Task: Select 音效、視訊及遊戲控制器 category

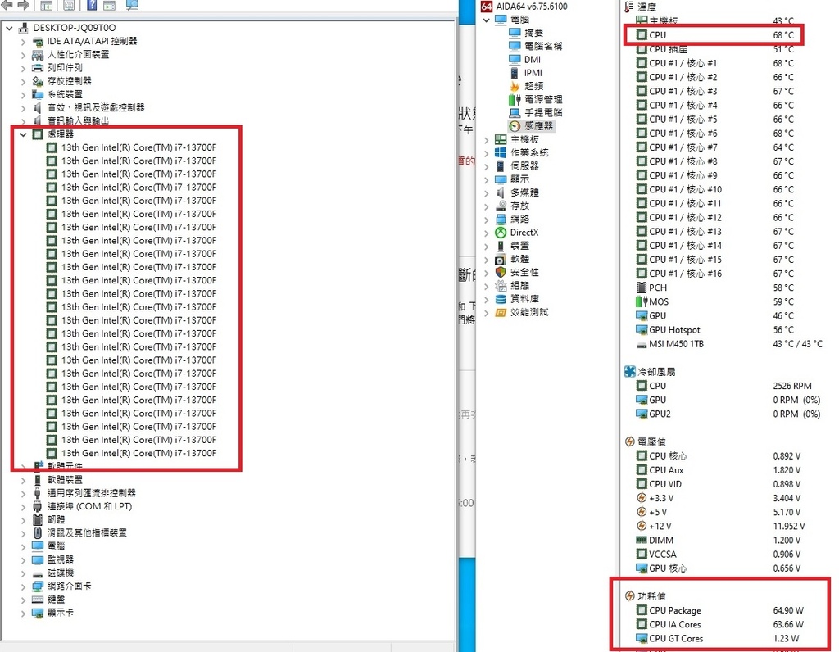Action: pos(96,107)
